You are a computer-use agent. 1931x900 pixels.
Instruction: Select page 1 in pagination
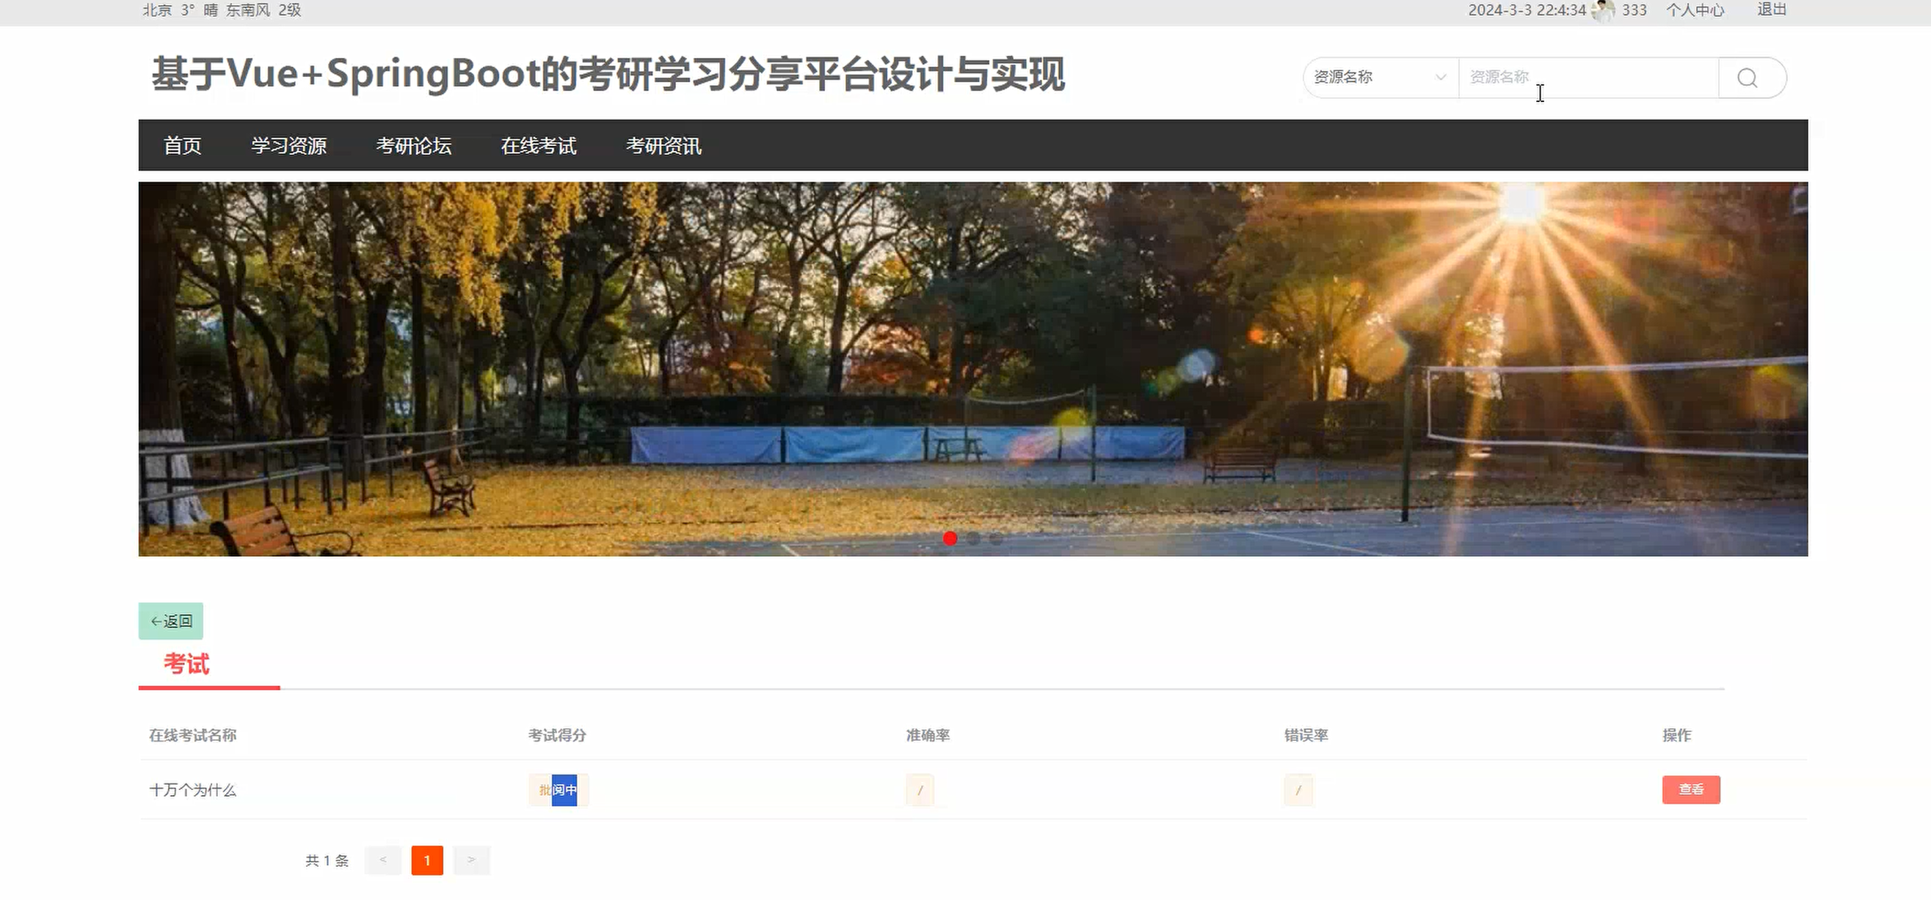point(427,860)
